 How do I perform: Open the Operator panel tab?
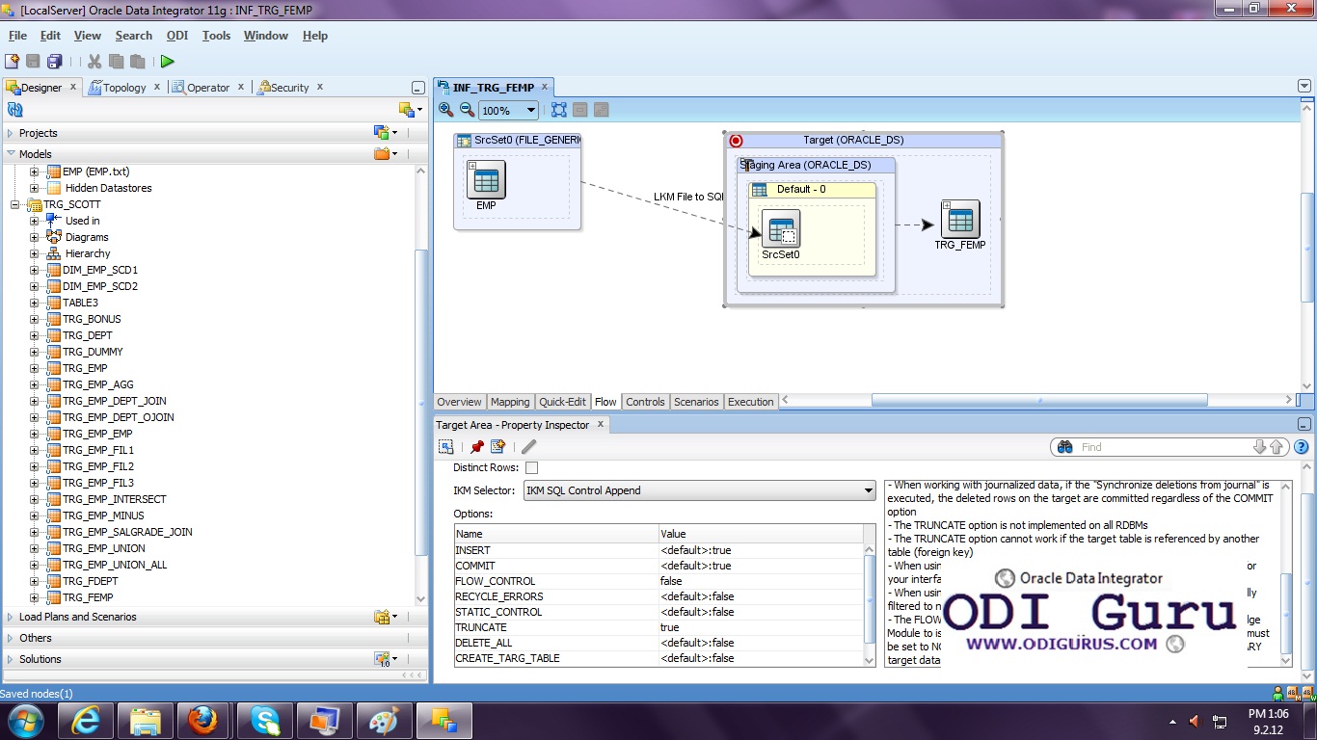[x=206, y=87]
